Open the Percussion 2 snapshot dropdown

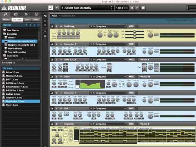click(x=107, y=44)
